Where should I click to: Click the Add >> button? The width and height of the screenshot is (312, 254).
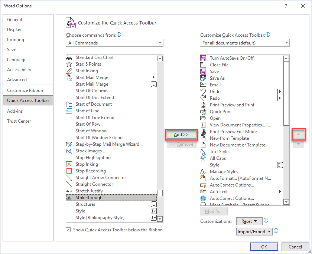(x=182, y=135)
